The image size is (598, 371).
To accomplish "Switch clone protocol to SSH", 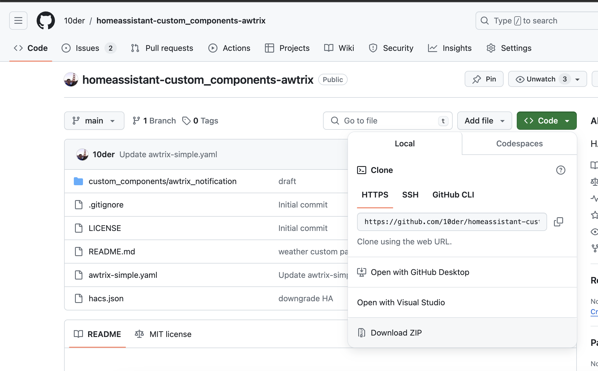I will coord(410,195).
